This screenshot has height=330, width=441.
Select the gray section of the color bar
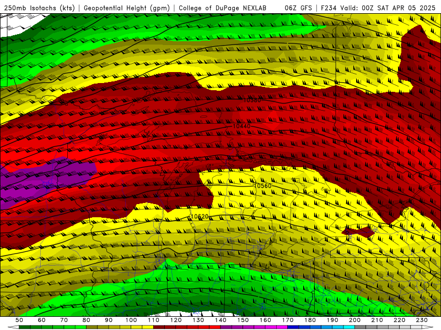[x=388, y=327]
